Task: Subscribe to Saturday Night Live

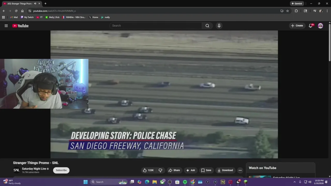Action: 61,170
